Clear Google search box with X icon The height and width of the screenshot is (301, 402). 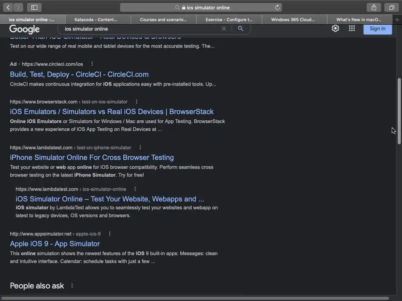224,29
